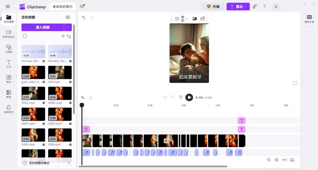Unmute the muted video clip speaker icon
This screenshot has height=170, width=318.
coord(166,141)
